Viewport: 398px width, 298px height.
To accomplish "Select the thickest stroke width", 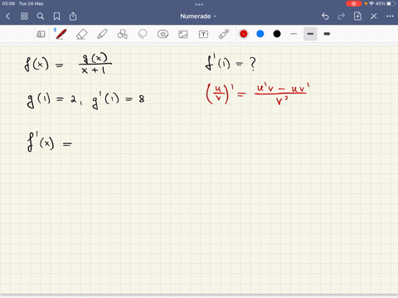I will 327,34.
